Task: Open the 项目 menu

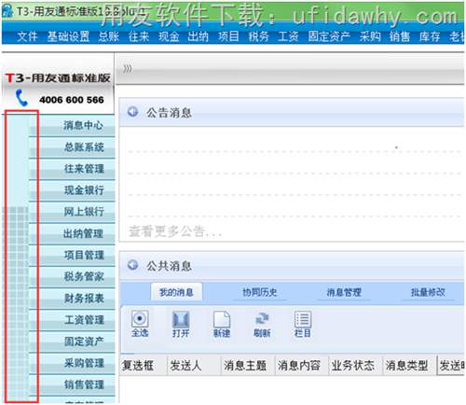Action: coord(228,36)
